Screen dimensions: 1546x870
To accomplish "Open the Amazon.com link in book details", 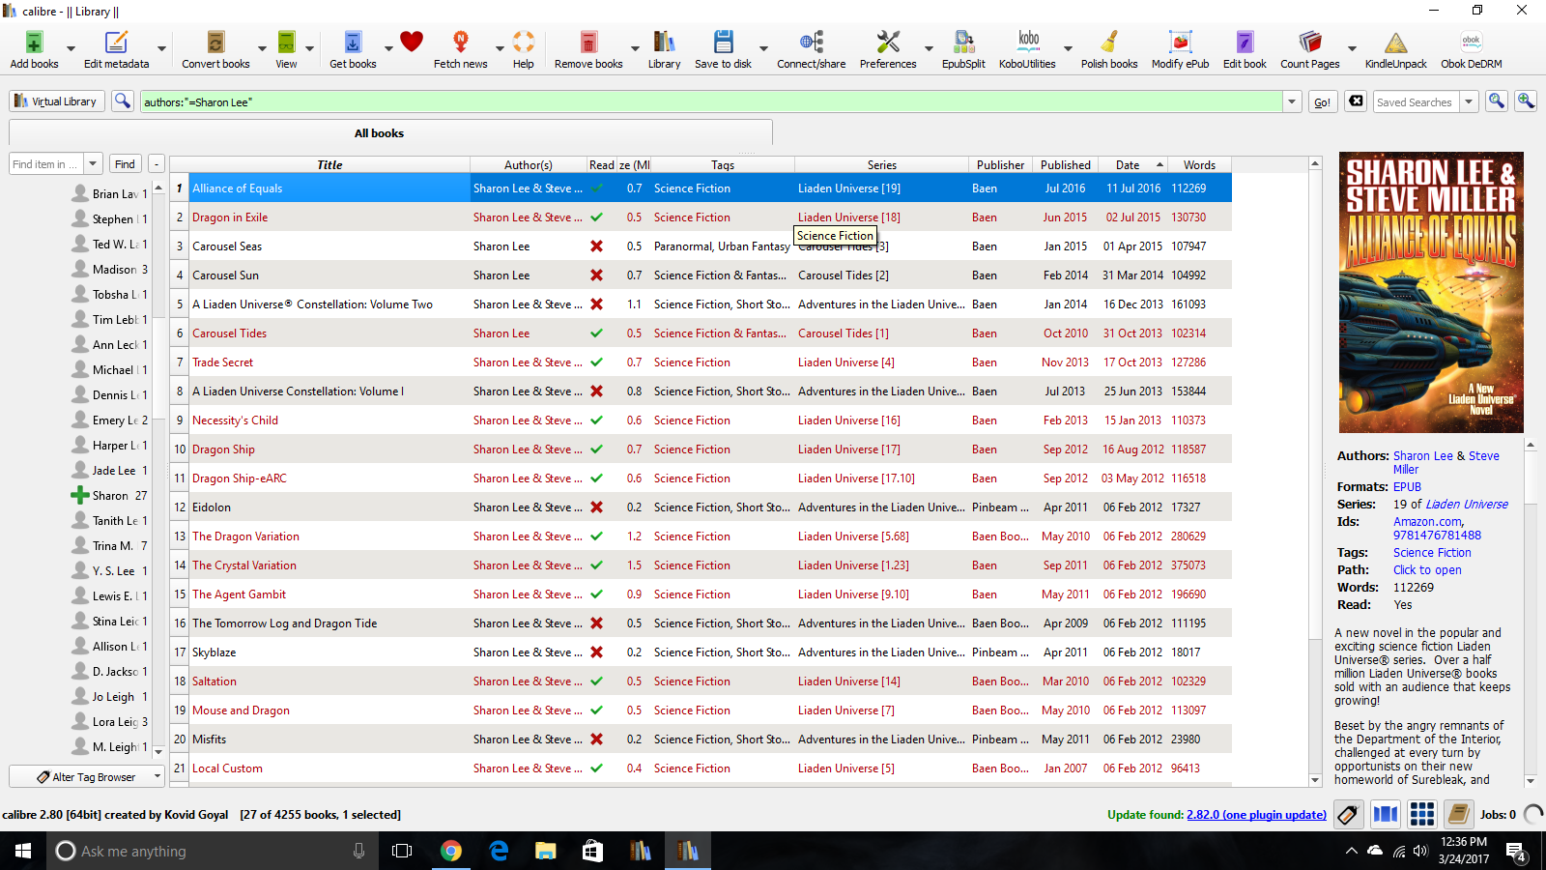I will coord(1427,522).
